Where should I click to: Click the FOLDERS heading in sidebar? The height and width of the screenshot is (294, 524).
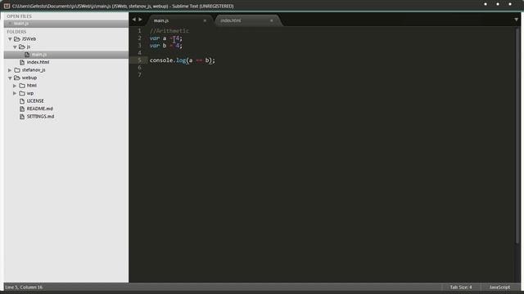(x=16, y=32)
